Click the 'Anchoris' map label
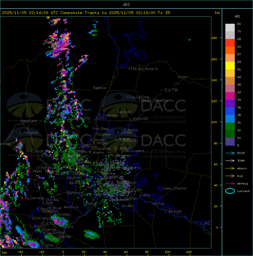Screen dimensions: 253x256 tap(71, 207)
